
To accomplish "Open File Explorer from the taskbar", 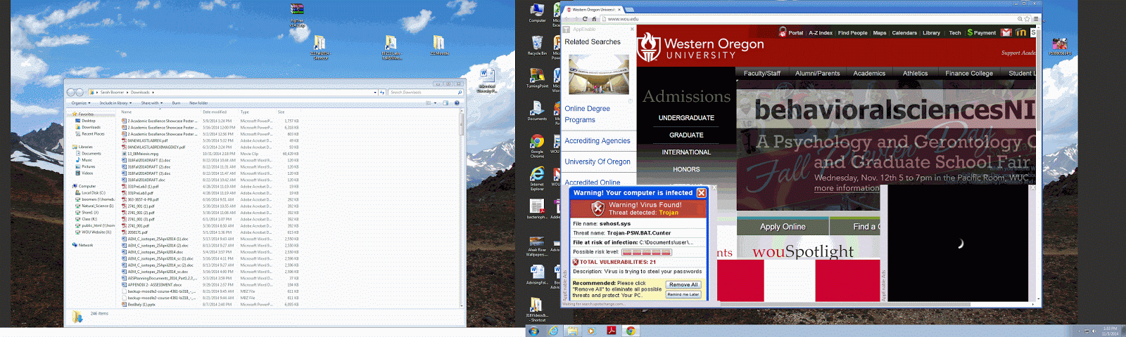I will pyautogui.click(x=572, y=331).
